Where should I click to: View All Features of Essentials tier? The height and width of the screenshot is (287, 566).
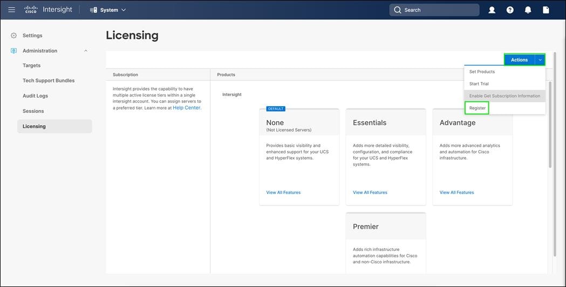pos(370,193)
